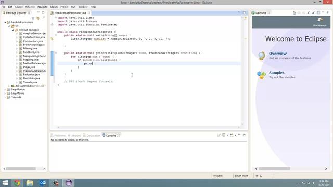Click Collapse All icon in Package Explorer
333x187 pixels.
click(x=33, y=18)
